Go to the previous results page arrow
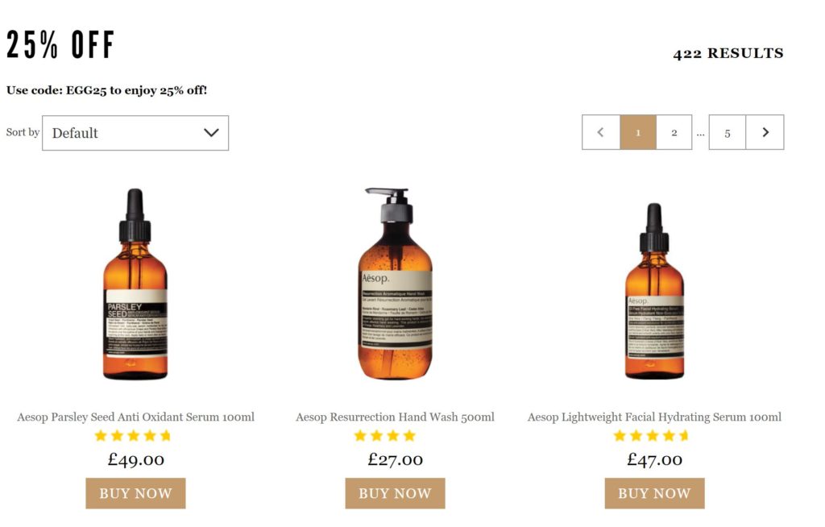This screenshot has width=825, height=527. pos(601,133)
